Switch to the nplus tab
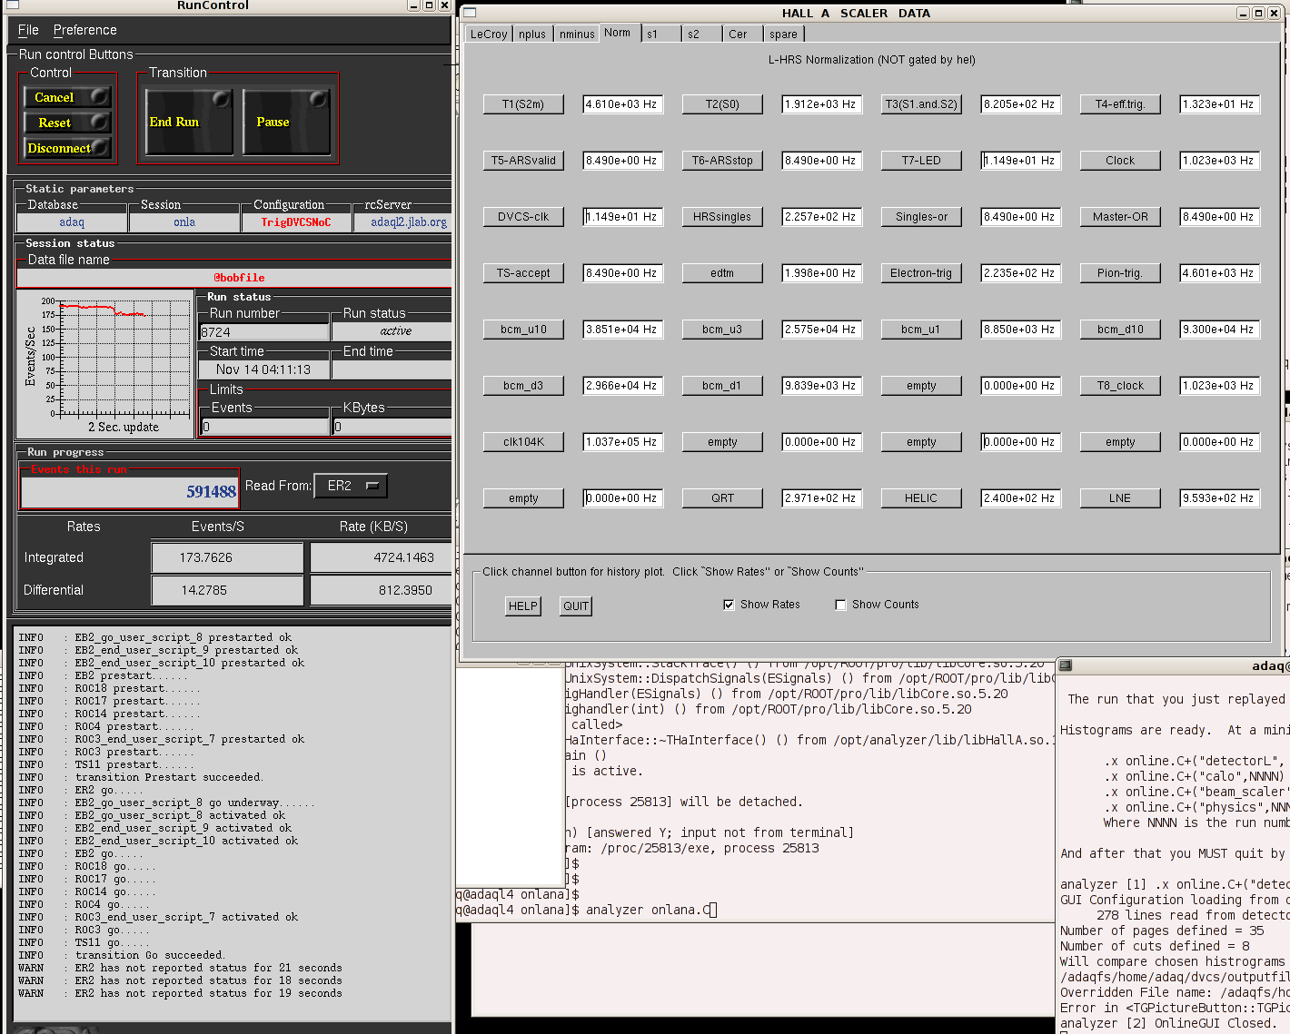The image size is (1290, 1034). pos(532,34)
